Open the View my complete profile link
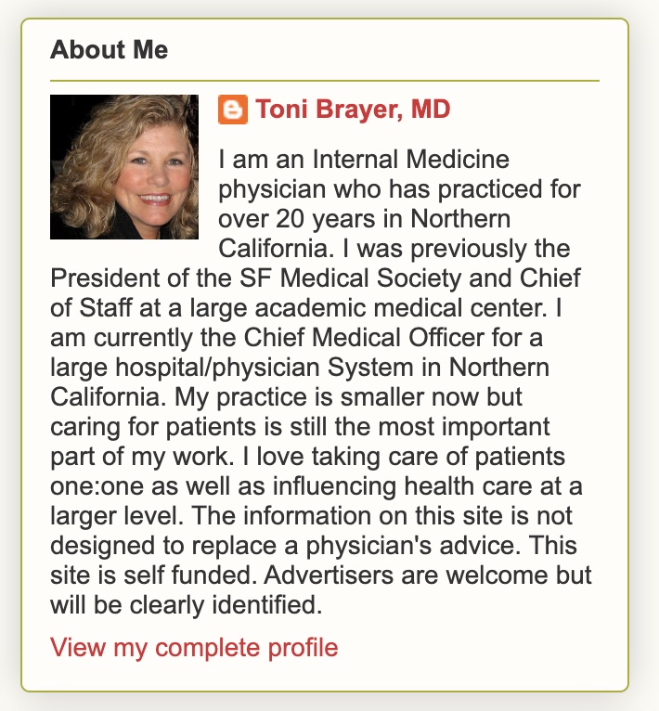The width and height of the screenshot is (659, 711). (194, 647)
